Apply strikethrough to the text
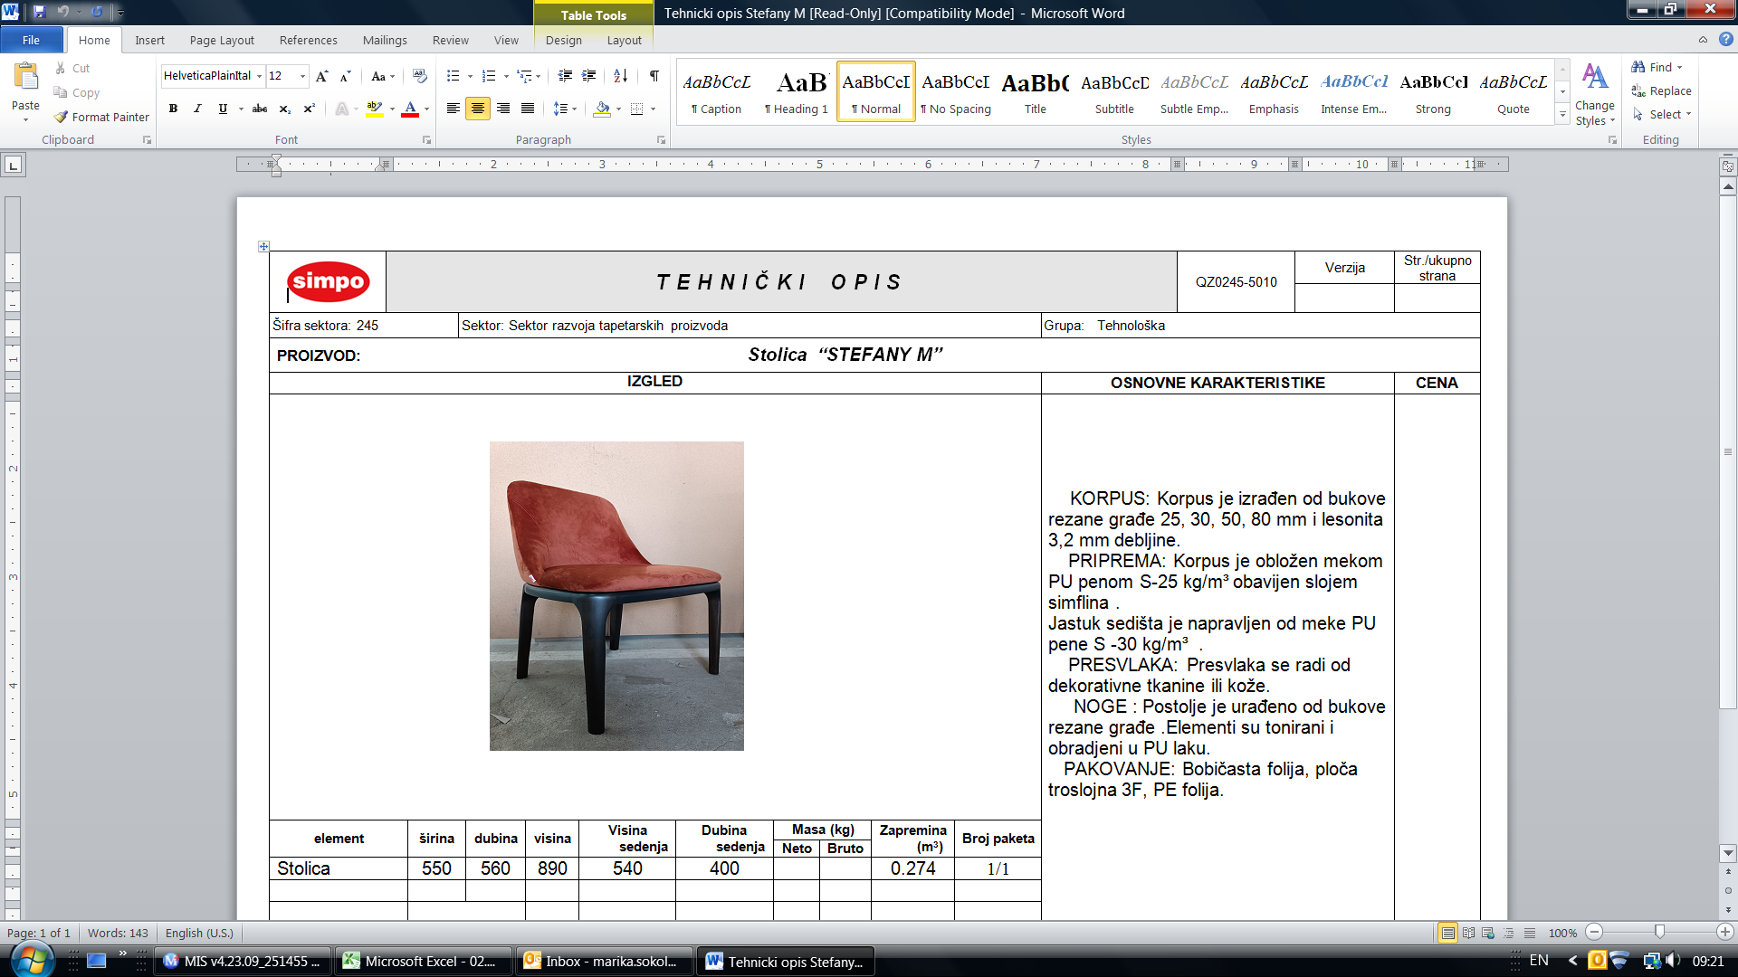Image resolution: width=1738 pixels, height=977 pixels. click(x=260, y=109)
